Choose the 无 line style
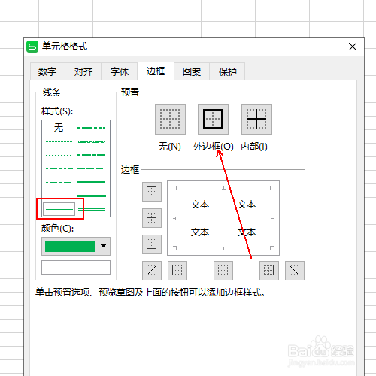Viewport: 376px width, 376px height. click(59, 128)
